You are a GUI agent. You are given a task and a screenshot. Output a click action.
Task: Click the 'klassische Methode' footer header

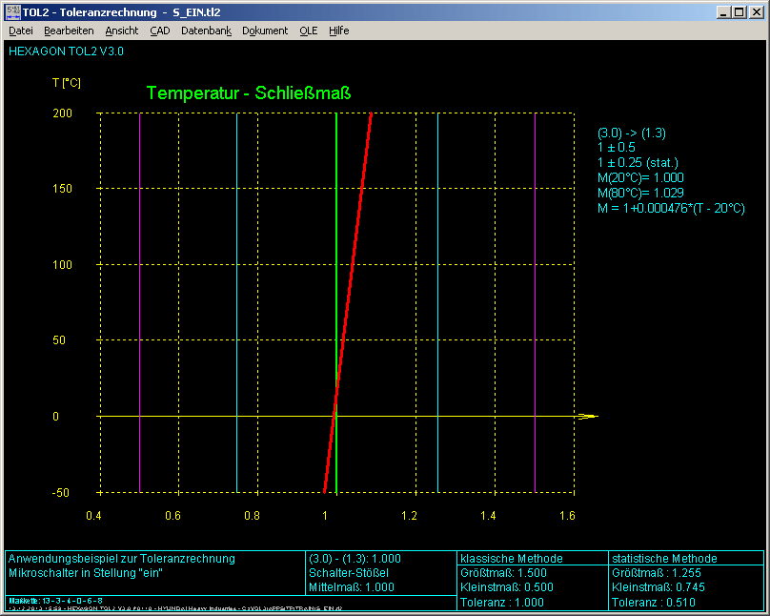(512, 558)
